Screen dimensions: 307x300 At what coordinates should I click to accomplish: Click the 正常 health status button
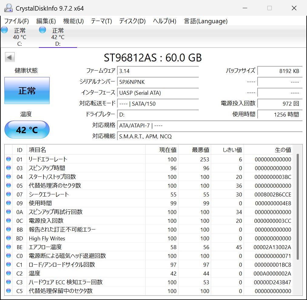pyautogui.click(x=27, y=91)
